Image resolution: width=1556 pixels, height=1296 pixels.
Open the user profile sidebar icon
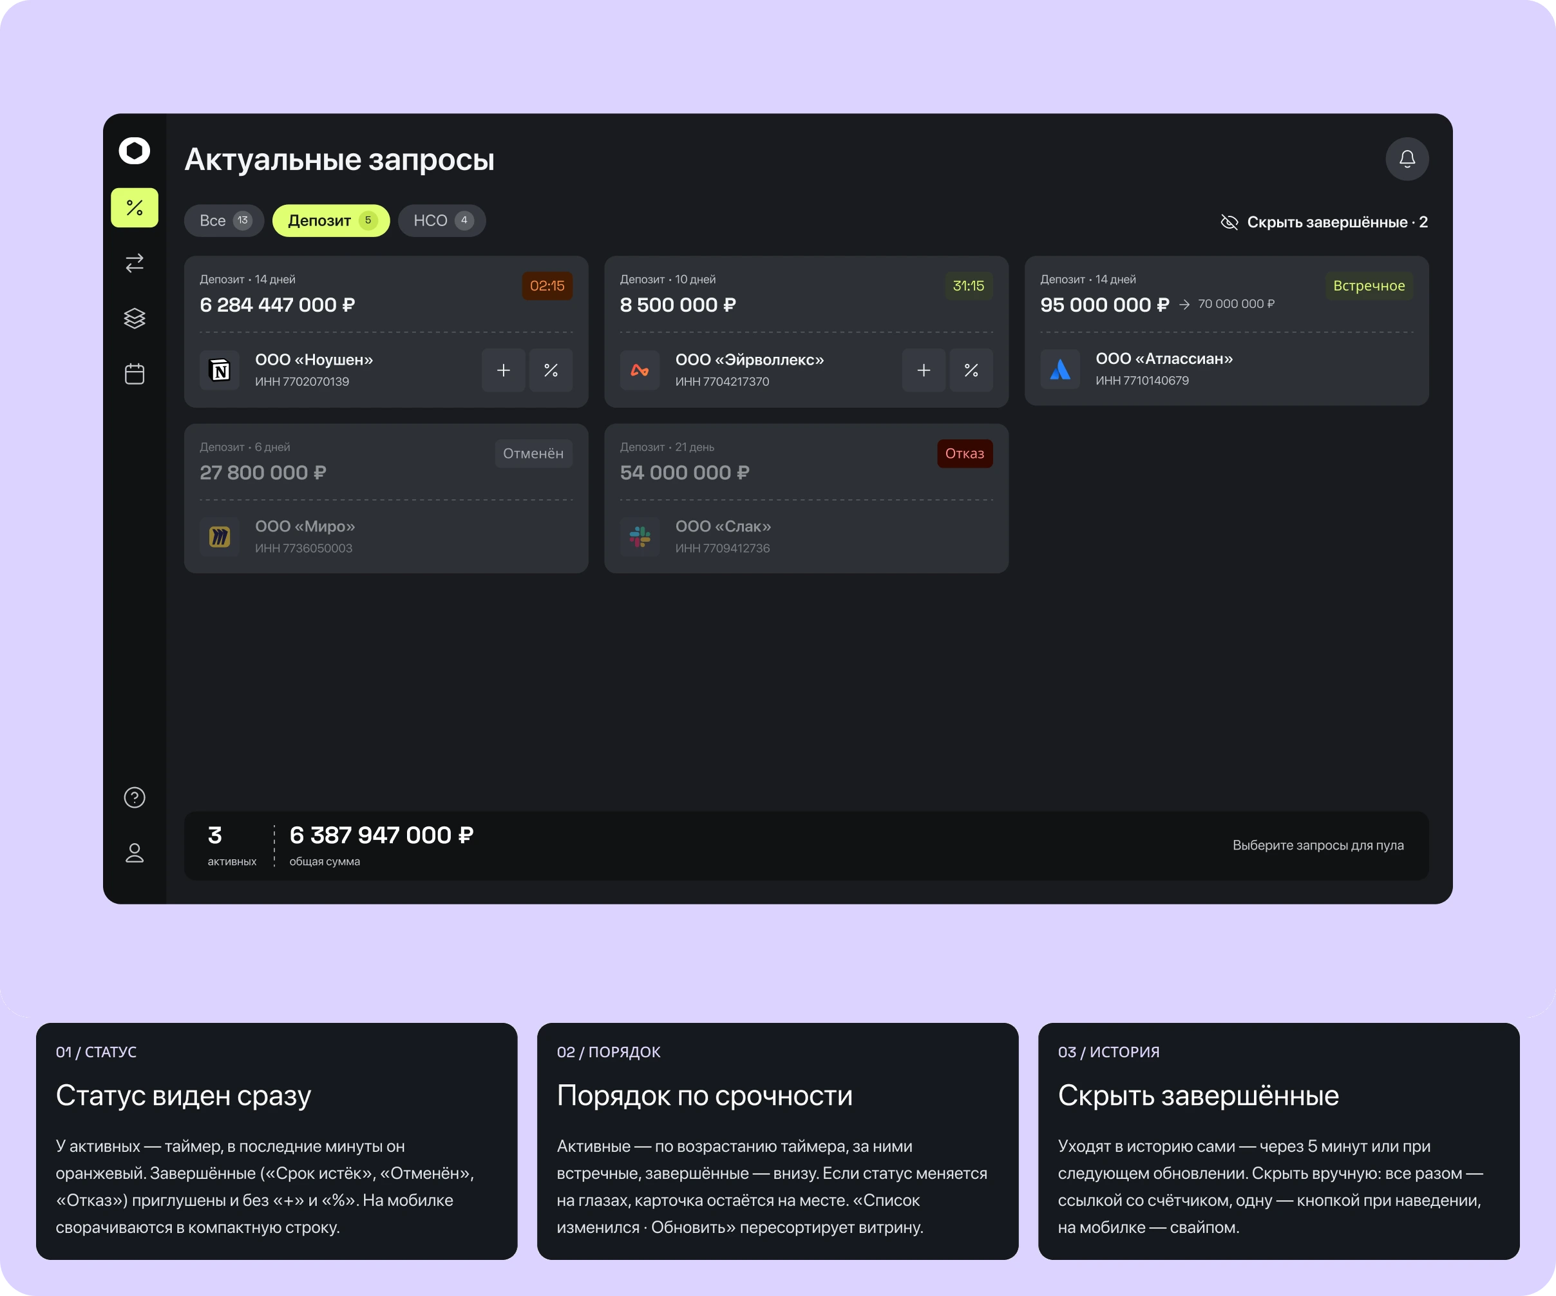coord(134,853)
